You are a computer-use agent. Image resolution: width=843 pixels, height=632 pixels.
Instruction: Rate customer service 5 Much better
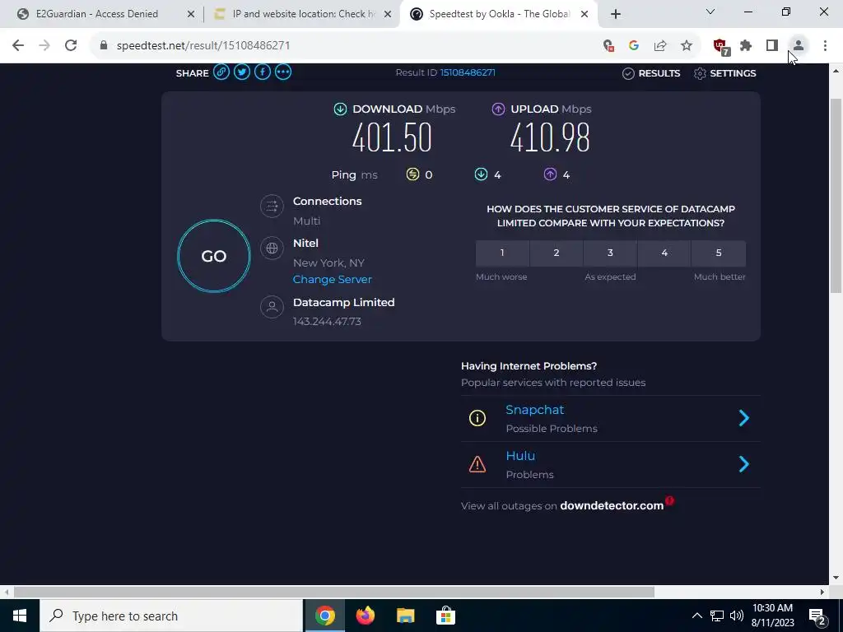point(719,253)
